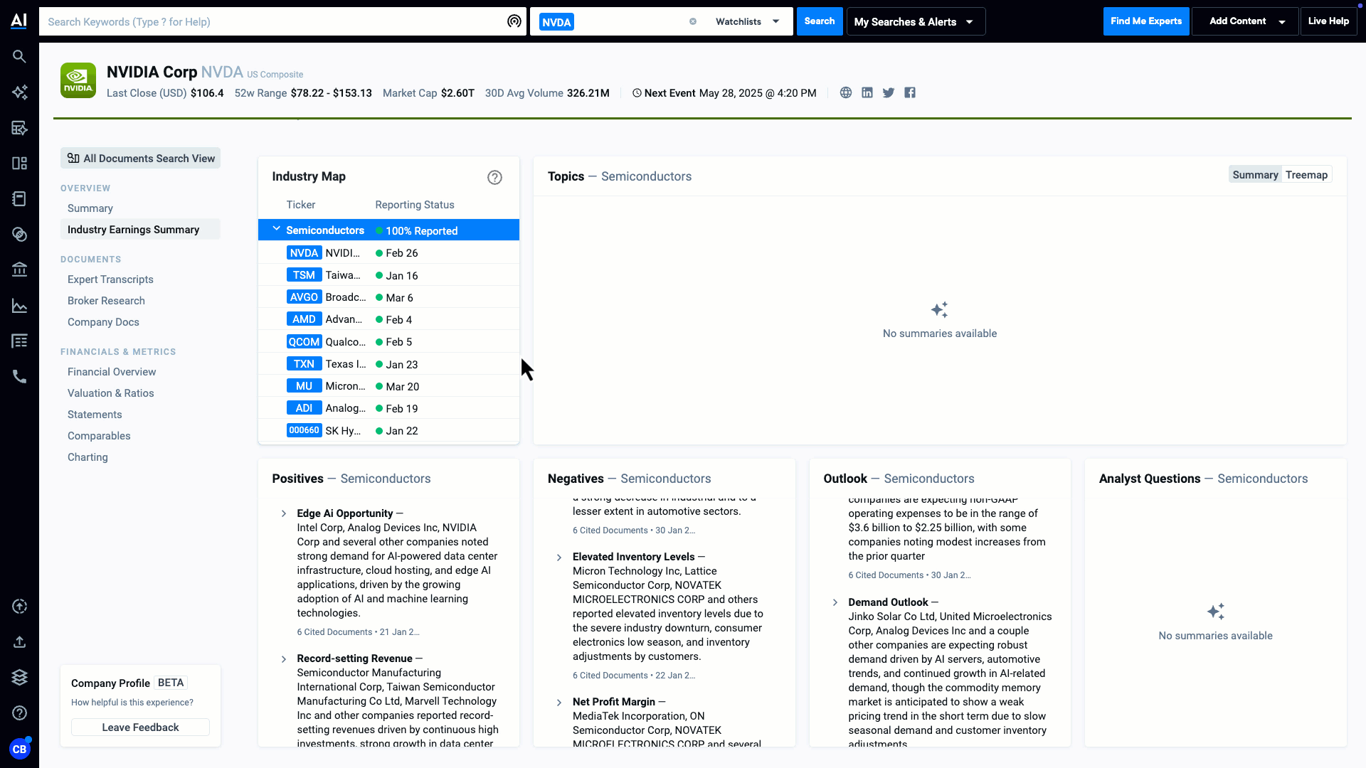Open Expert Transcripts documents

tap(110, 279)
